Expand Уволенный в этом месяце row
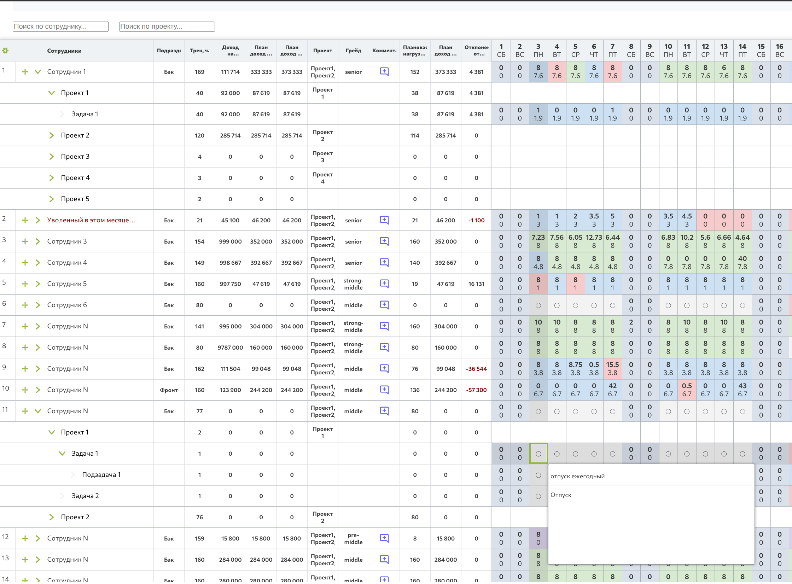The image size is (792, 584). [38, 220]
